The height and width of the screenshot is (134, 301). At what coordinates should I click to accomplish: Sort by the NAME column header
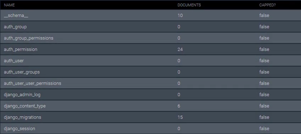click(9, 5)
